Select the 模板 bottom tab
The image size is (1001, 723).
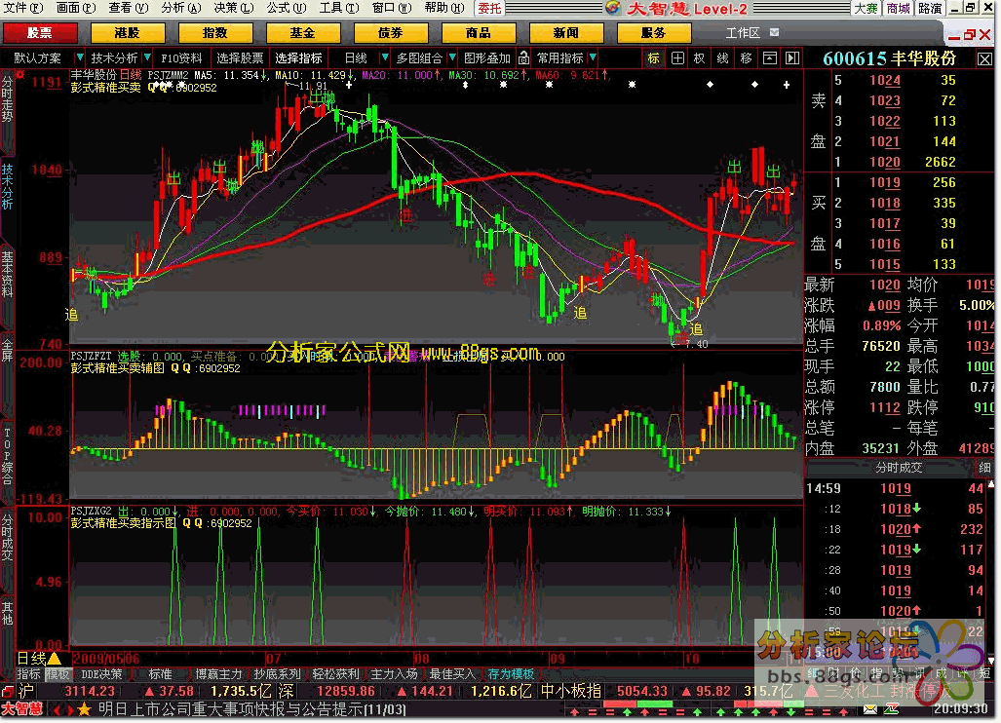click(x=58, y=674)
